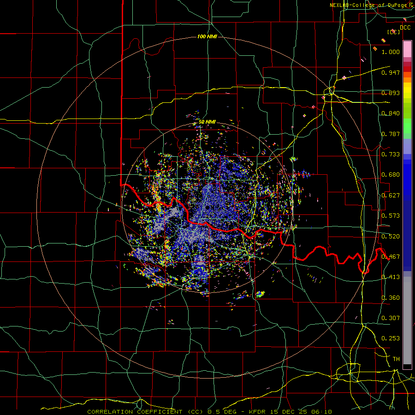Click the pink top segment of color scale
The height and width of the screenshot is (415, 415).
407,49
